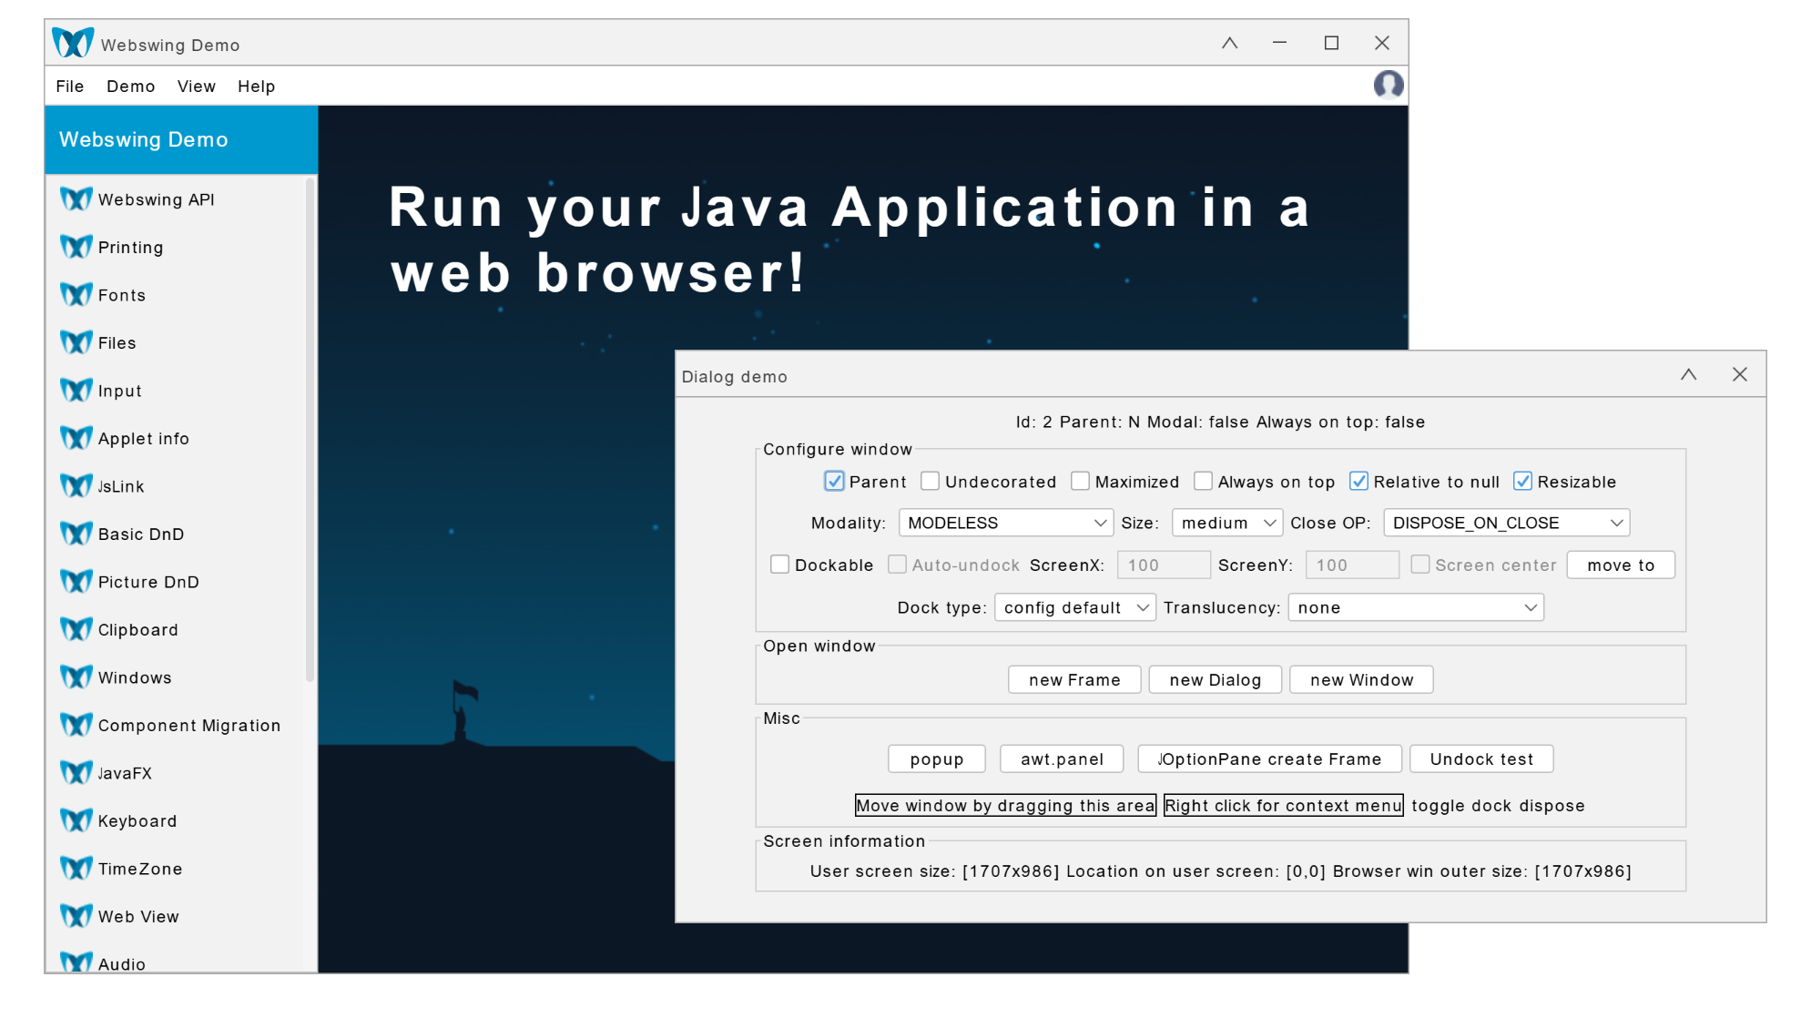Click the butterfly icon beside JsLink
Image resolution: width=1811 pixels, height=1028 pixels.
click(x=76, y=485)
